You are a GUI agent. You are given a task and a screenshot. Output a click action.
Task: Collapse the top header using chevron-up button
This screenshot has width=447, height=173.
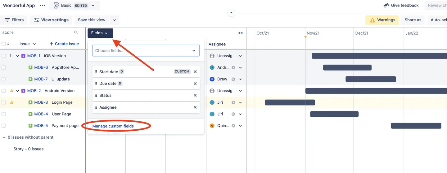pos(231,13)
